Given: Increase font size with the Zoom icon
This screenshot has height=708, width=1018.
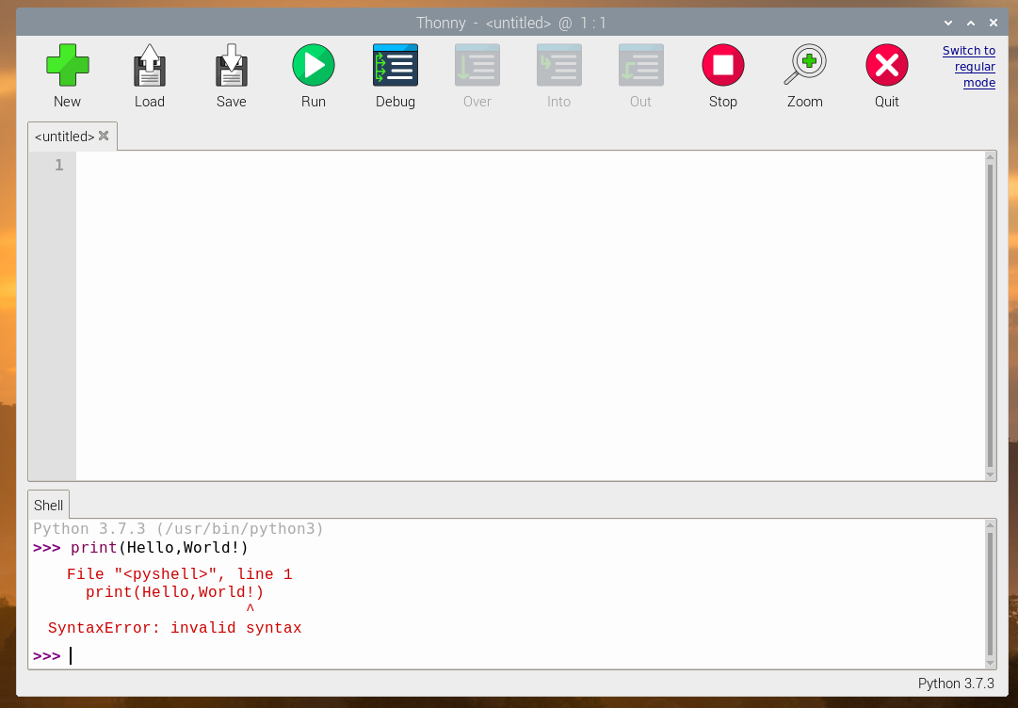Looking at the screenshot, I should point(805,65).
